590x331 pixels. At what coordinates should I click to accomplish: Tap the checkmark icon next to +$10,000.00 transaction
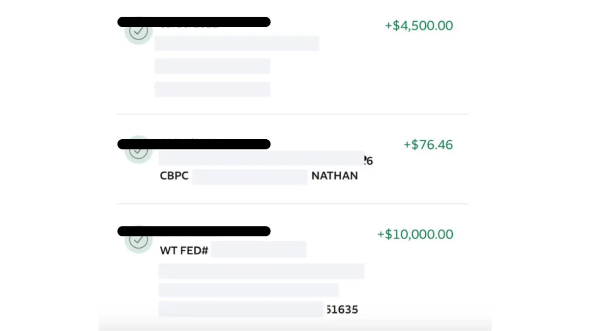(138, 240)
